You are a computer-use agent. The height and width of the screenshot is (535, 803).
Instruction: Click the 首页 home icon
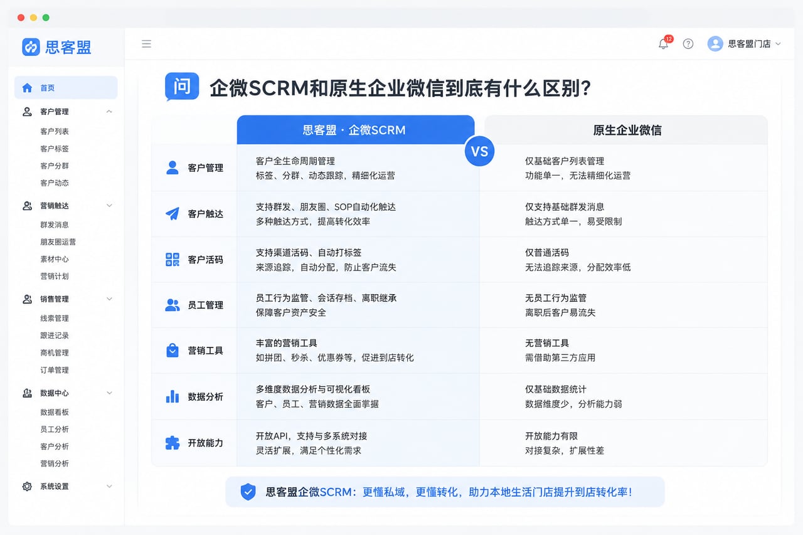tap(27, 88)
